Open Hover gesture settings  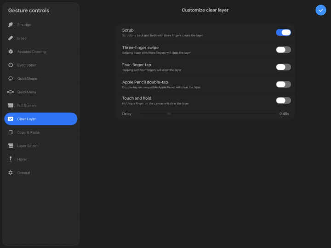(41, 159)
